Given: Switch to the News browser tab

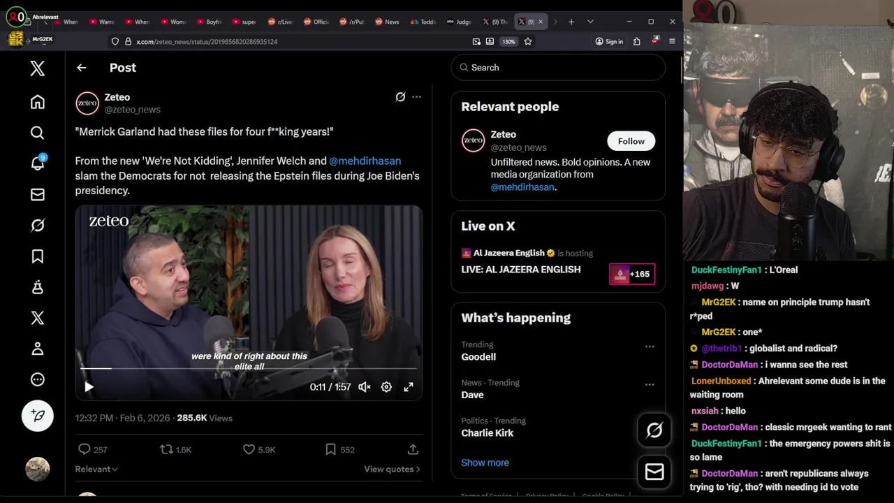Looking at the screenshot, I should (x=388, y=22).
